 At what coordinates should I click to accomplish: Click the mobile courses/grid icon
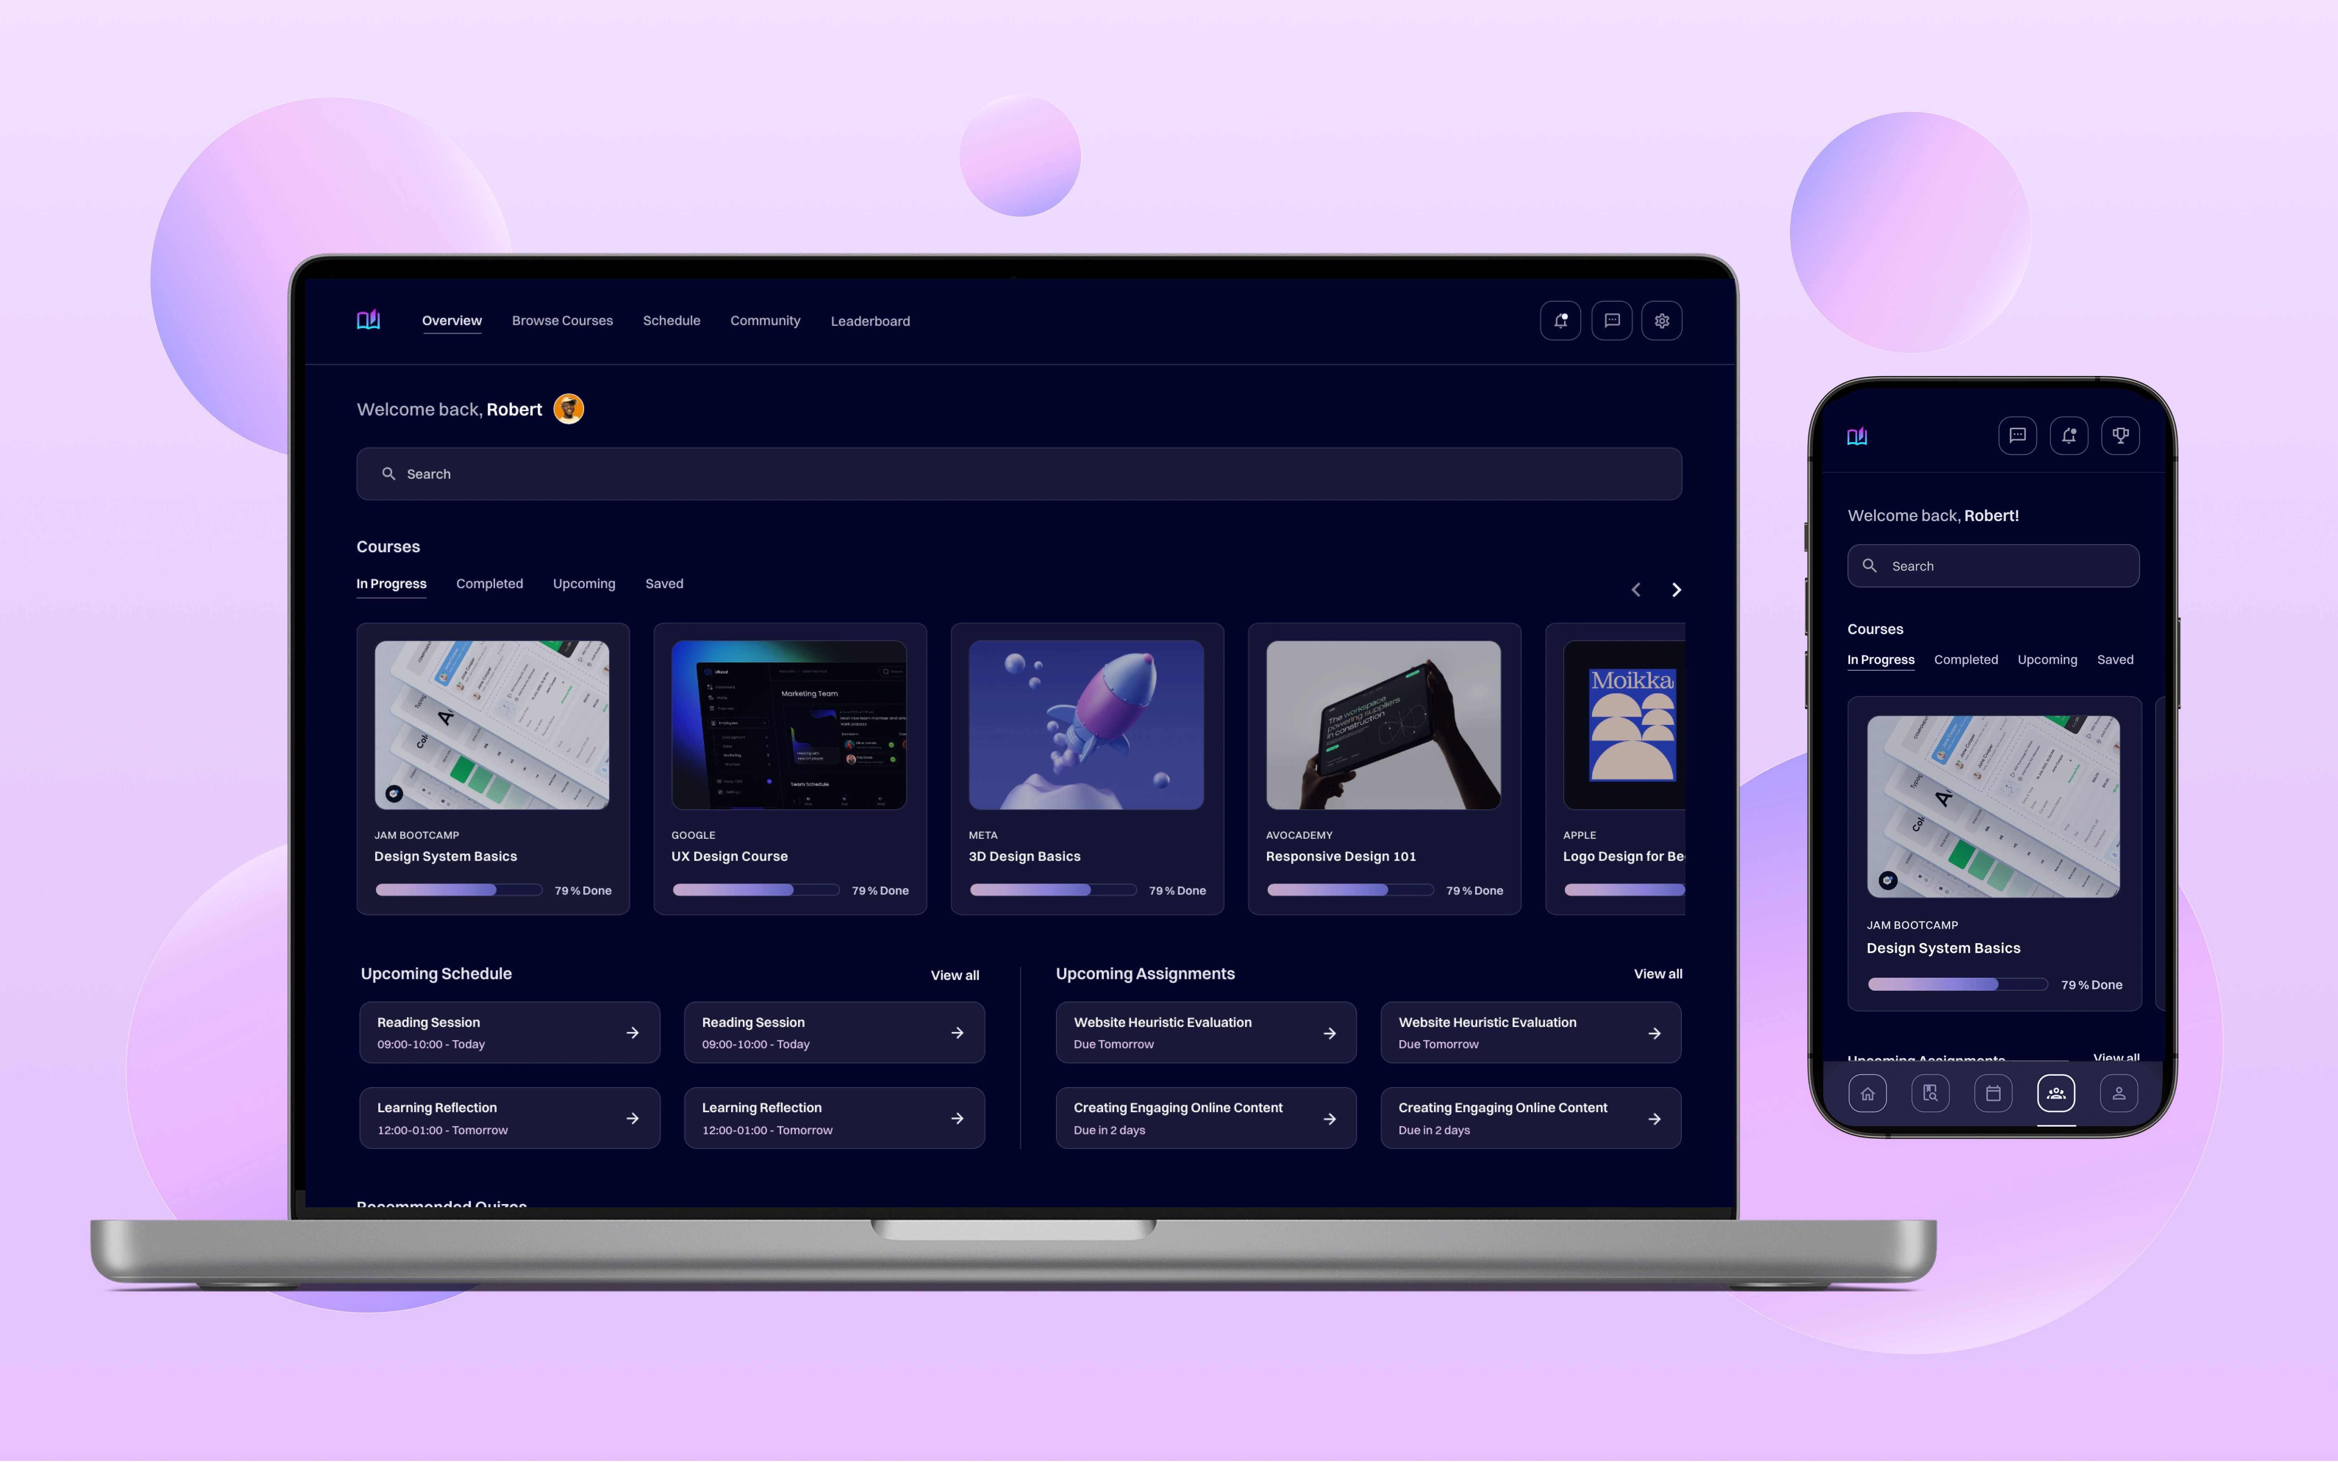click(x=1930, y=1093)
